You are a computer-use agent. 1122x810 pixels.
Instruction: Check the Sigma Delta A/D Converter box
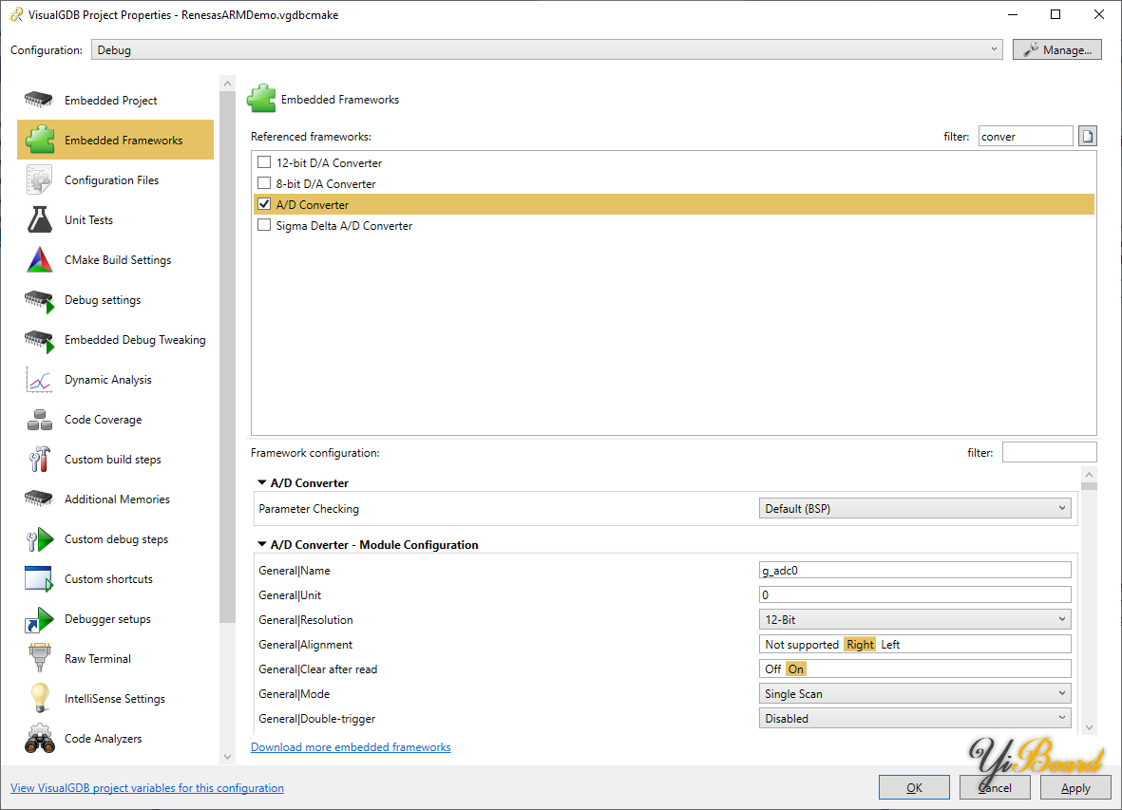[264, 226]
